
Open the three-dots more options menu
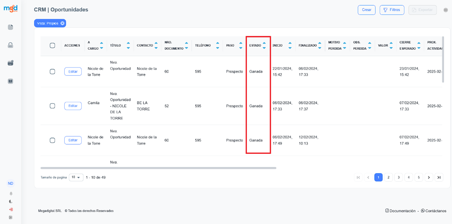pyautogui.click(x=446, y=10)
